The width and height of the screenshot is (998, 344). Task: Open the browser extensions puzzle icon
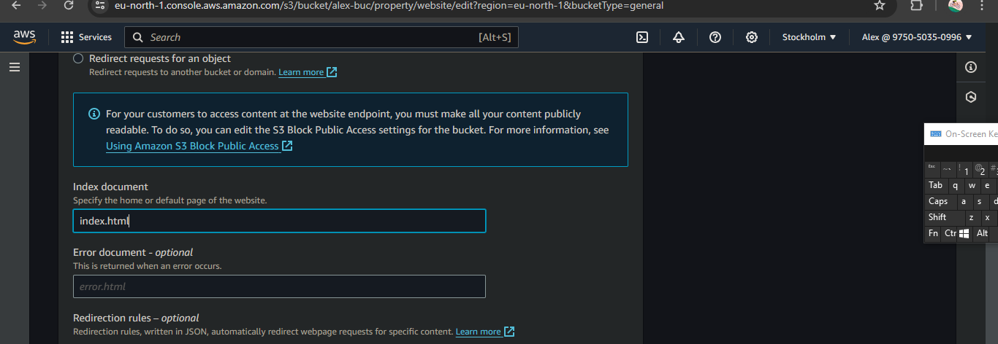916,6
